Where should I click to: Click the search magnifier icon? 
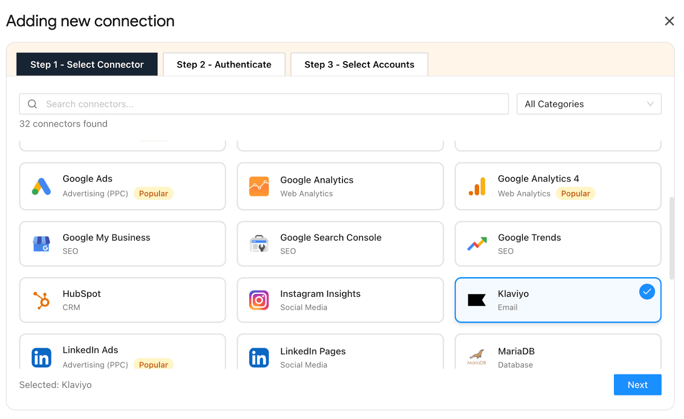[x=32, y=104]
